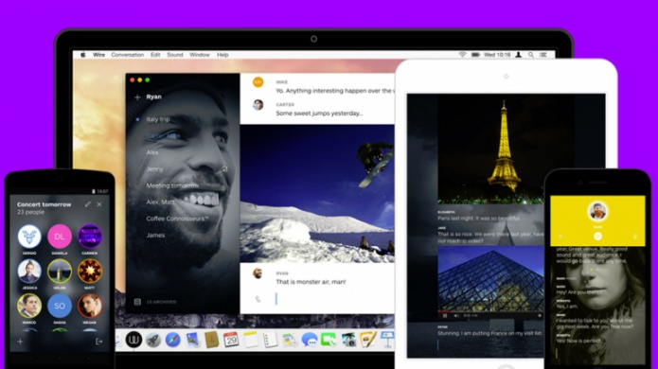The width and height of the screenshot is (658, 369).
Task: Open the Window menu
Action: [200, 55]
